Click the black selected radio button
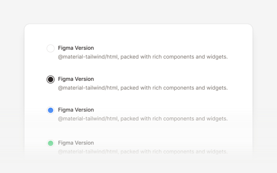 click(51, 80)
